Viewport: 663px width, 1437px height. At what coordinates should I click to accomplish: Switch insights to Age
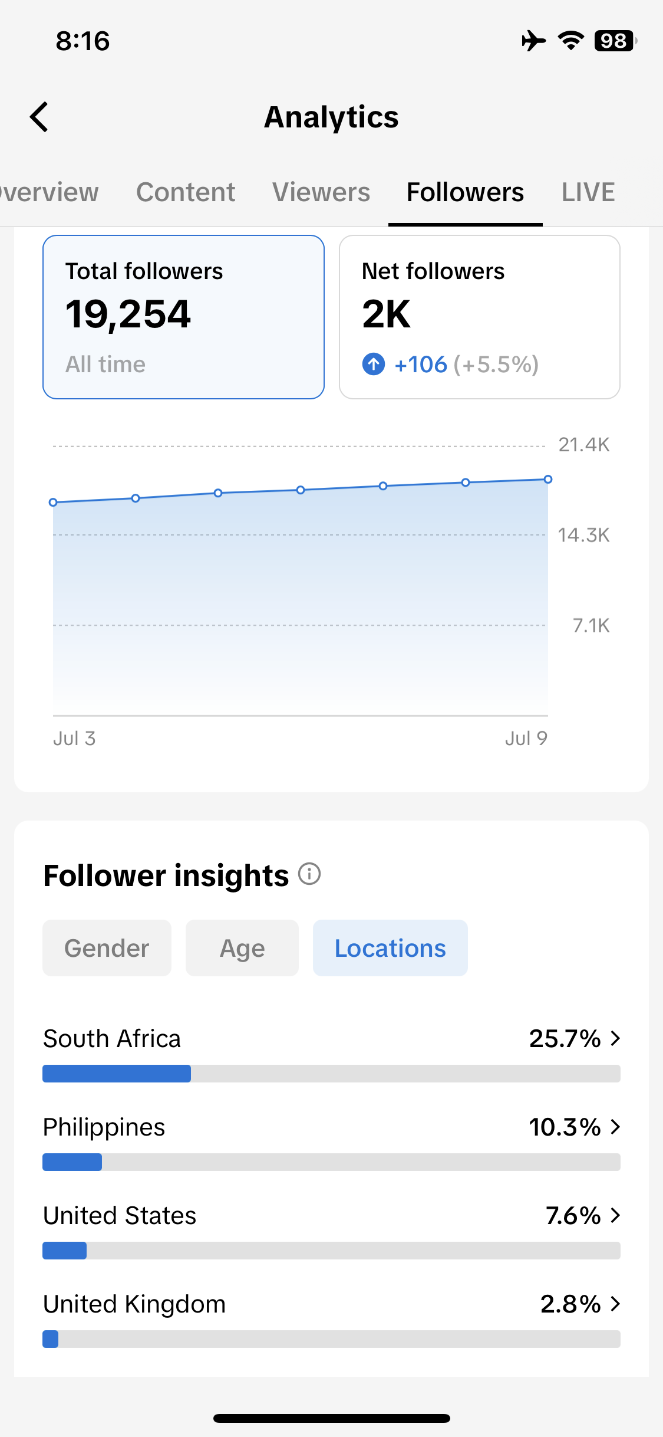242,948
